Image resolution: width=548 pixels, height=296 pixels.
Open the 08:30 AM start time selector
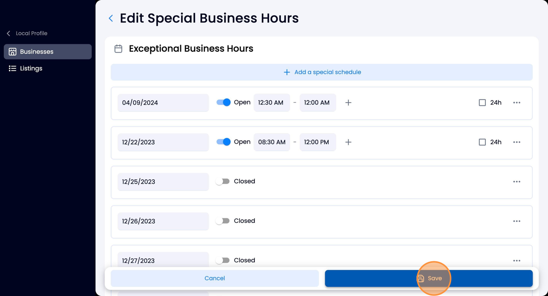click(272, 142)
